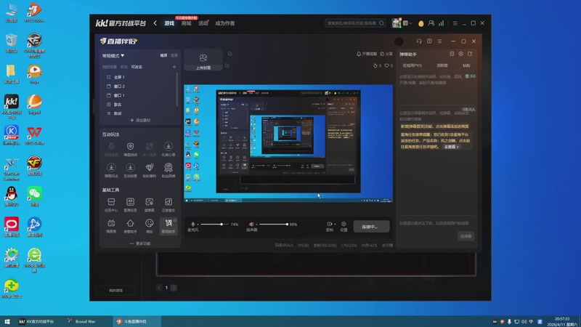Open 成为作者 tab in KK platform
The width and height of the screenshot is (581, 327).
click(225, 23)
